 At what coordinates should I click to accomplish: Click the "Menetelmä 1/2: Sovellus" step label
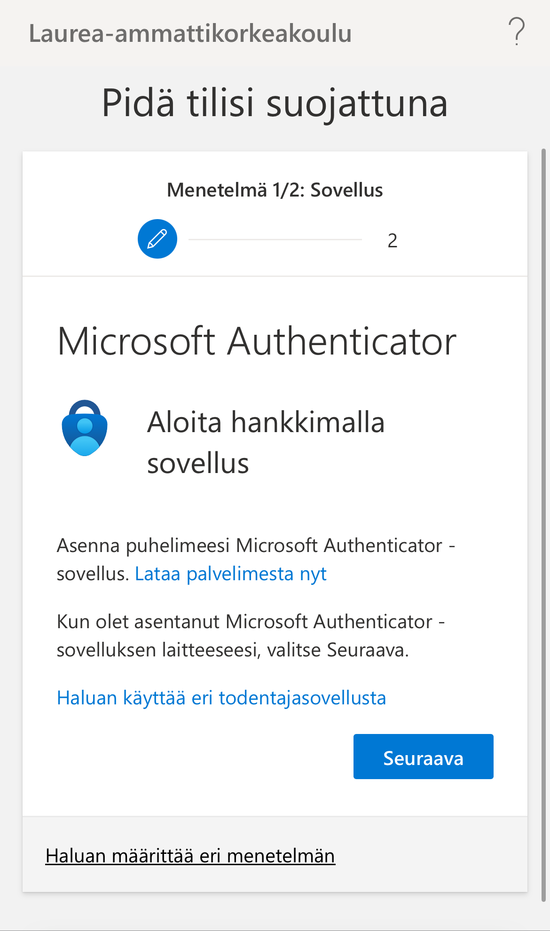275,190
